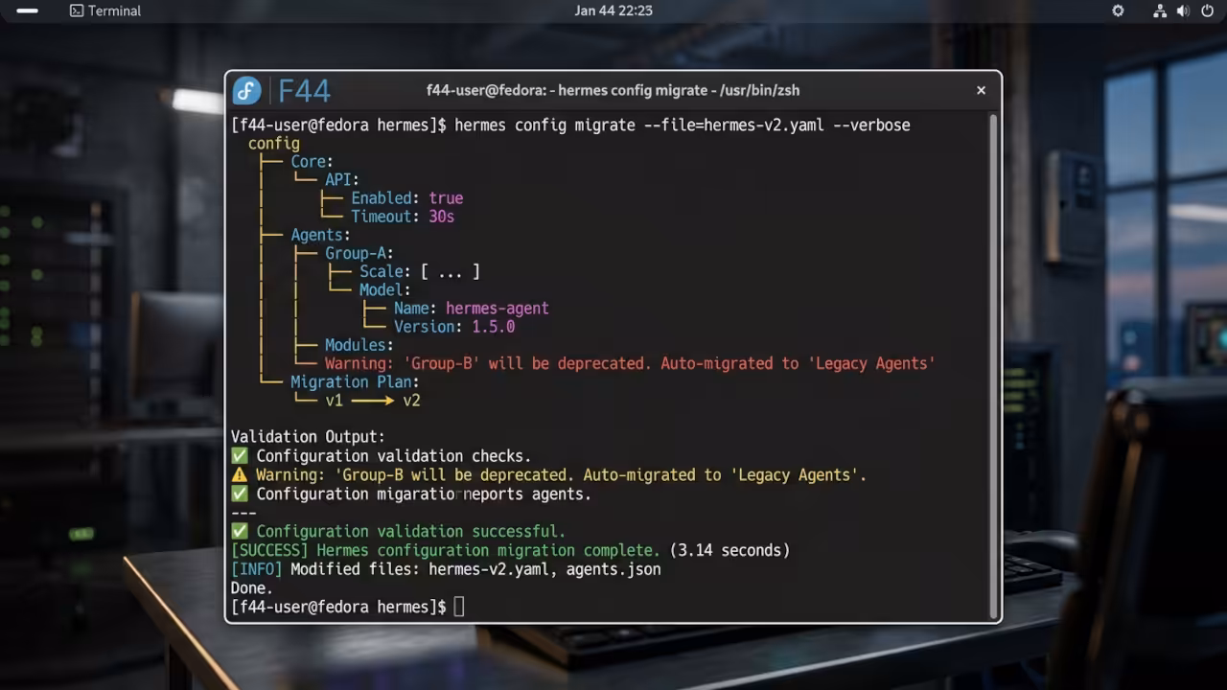This screenshot has height=690, width=1227.
Task: Click the 'Name: hermes-agent' line
Action: point(472,309)
